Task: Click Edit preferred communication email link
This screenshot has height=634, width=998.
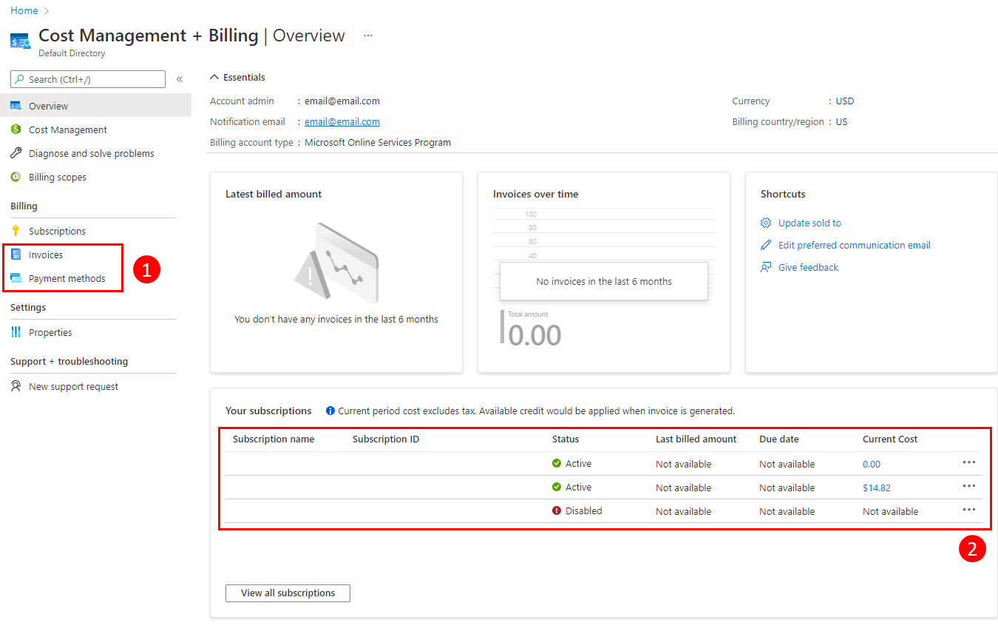Action: coord(854,245)
